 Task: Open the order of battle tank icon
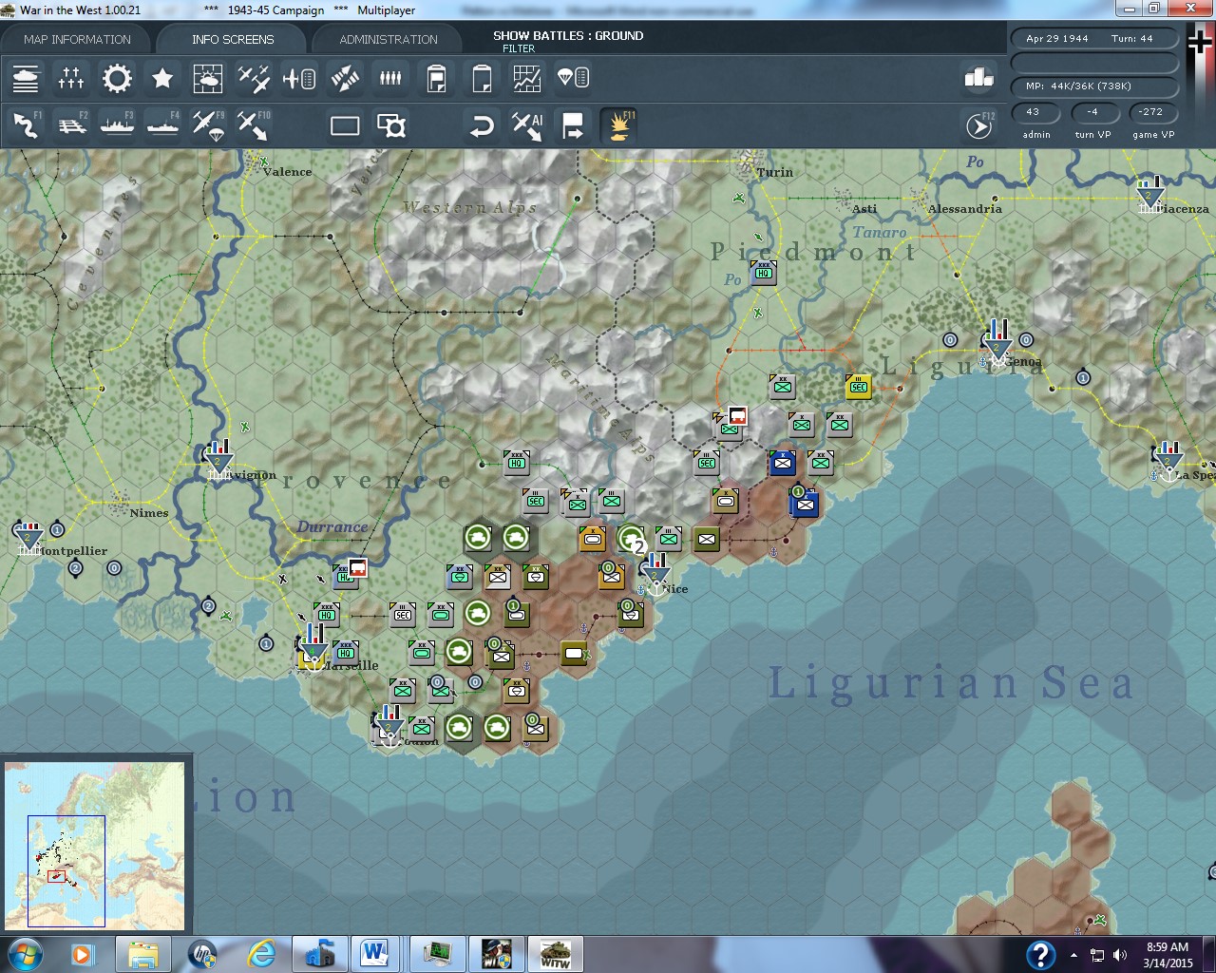coord(26,78)
